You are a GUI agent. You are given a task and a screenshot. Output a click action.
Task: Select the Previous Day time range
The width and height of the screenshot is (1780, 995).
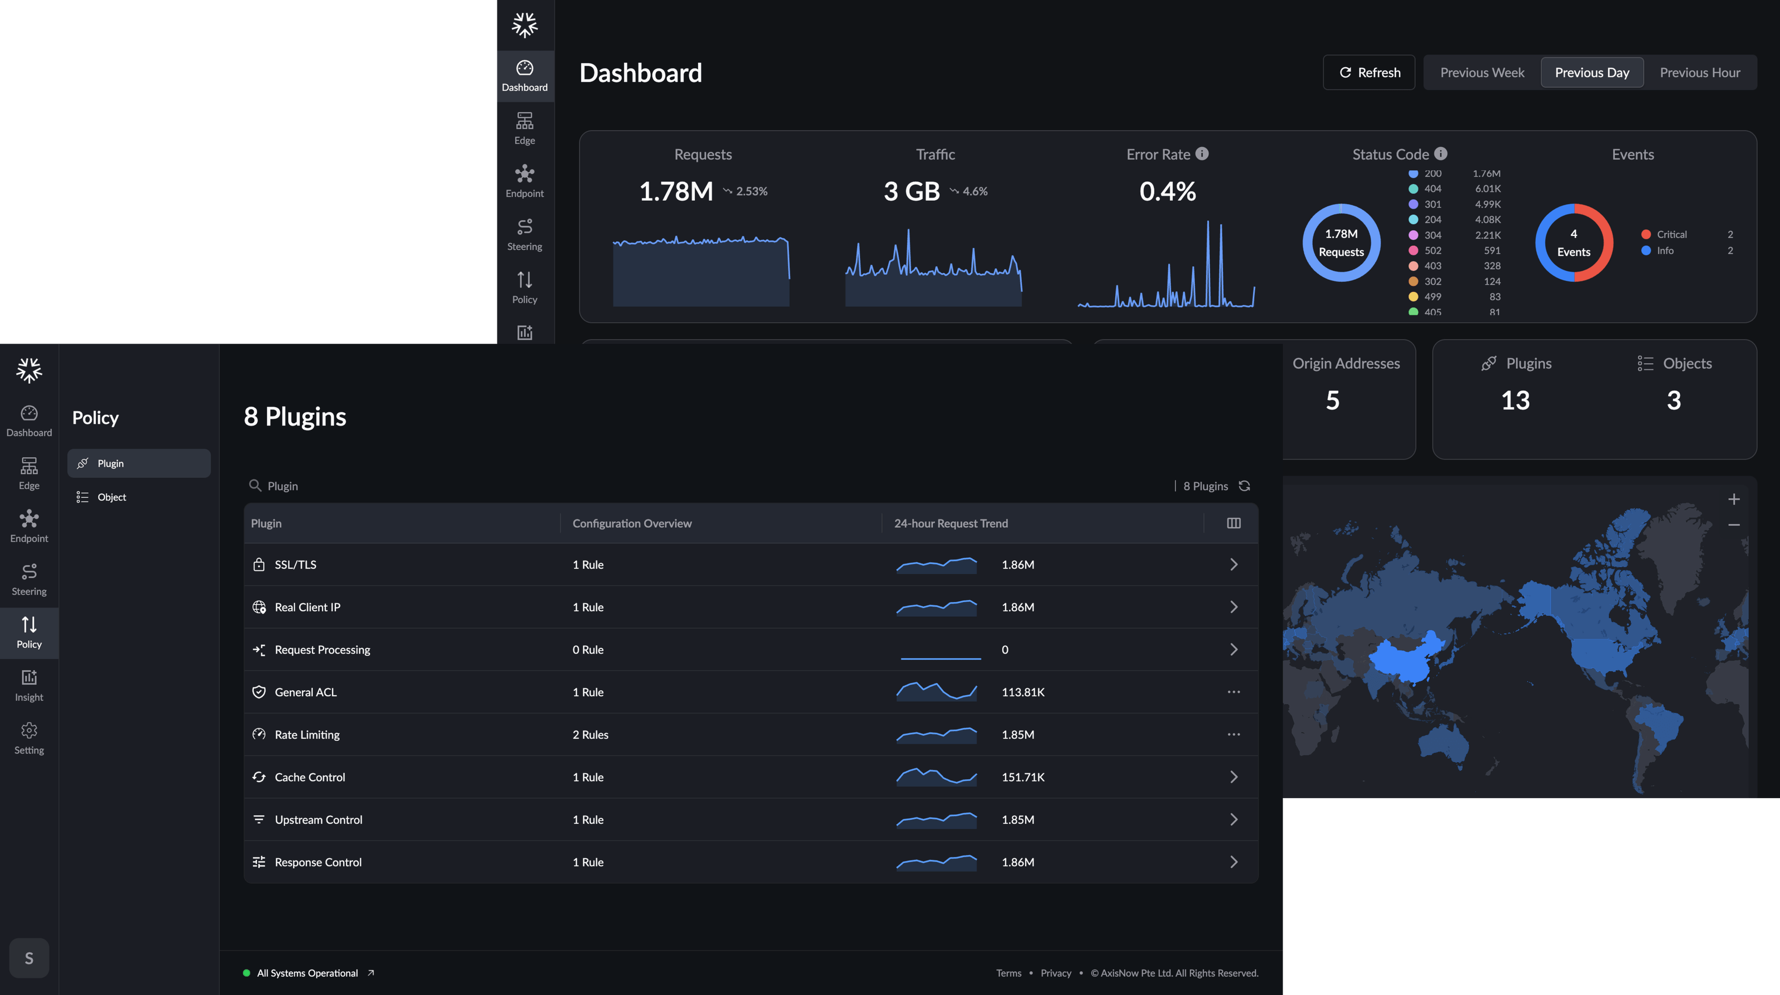click(1592, 72)
